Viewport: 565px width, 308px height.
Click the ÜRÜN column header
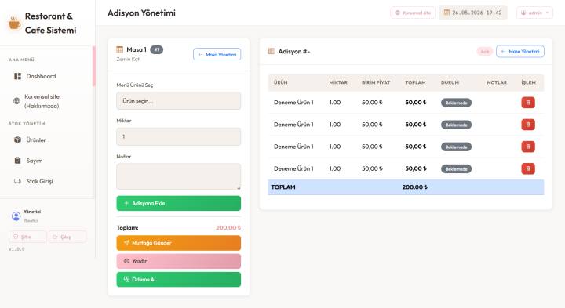pyautogui.click(x=280, y=82)
